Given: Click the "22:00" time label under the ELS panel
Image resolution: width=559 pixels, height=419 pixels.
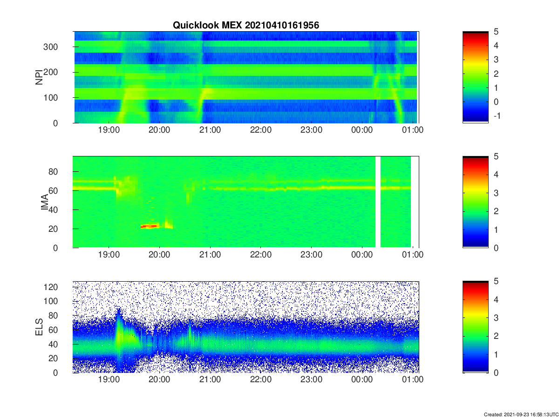Looking at the screenshot, I should tap(261, 381).
